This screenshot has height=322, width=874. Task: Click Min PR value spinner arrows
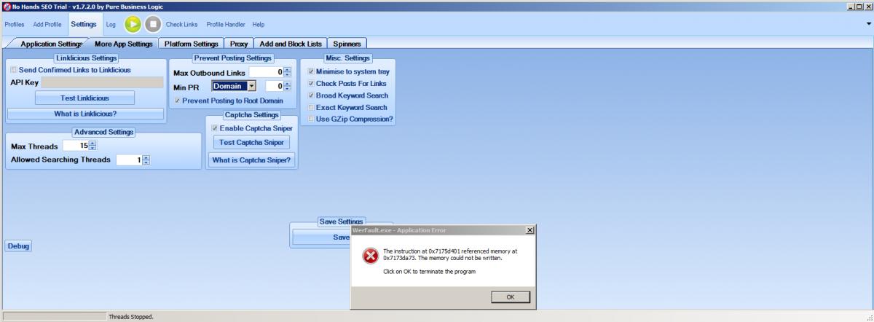(287, 86)
